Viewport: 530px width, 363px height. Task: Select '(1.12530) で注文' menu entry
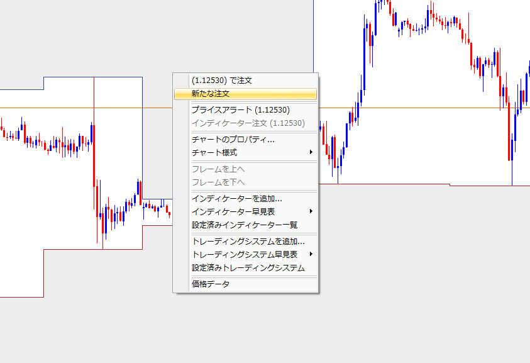(x=245, y=81)
